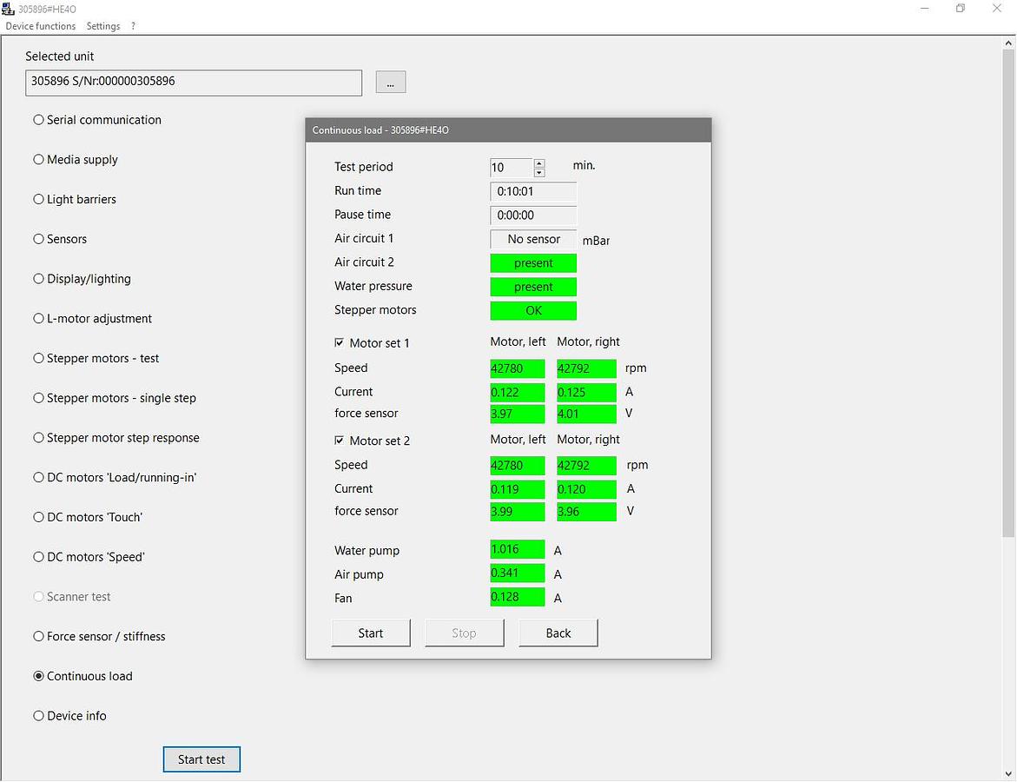This screenshot has width=1017, height=782.
Task: Click the ... browse unit button
Action: tap(390, 83)
